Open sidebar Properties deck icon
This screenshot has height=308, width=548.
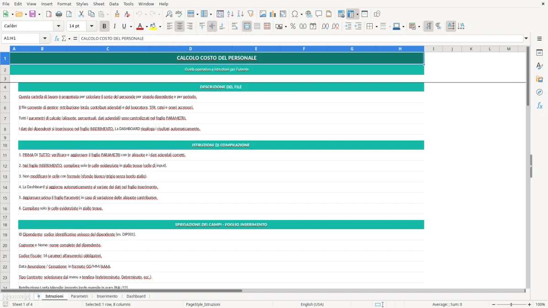[539, 53]
